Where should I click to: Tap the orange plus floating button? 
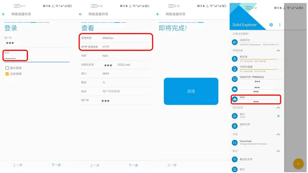click(x=298, y=164)
